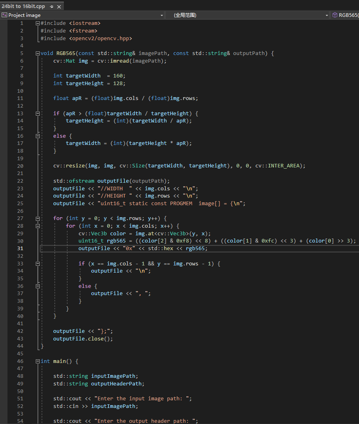Click the text 'targetHeight' on line 9
The width and height of the screenshot is (359, 424).
[x=85, y=83]
